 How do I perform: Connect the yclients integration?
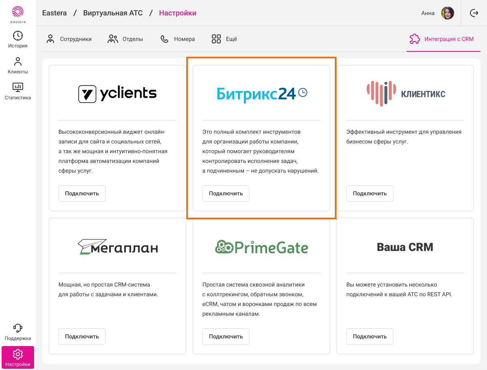point(82,193)
